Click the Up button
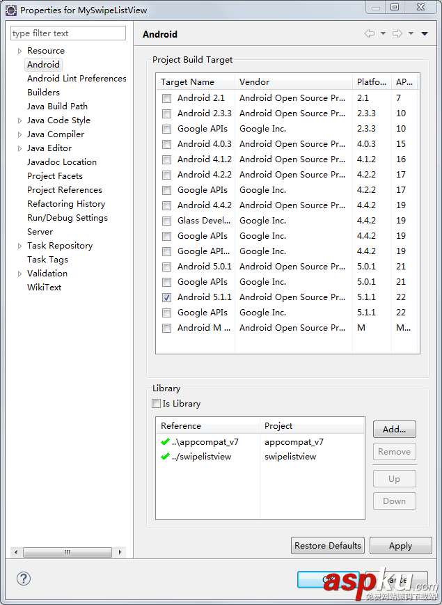 tap(394, 479)
